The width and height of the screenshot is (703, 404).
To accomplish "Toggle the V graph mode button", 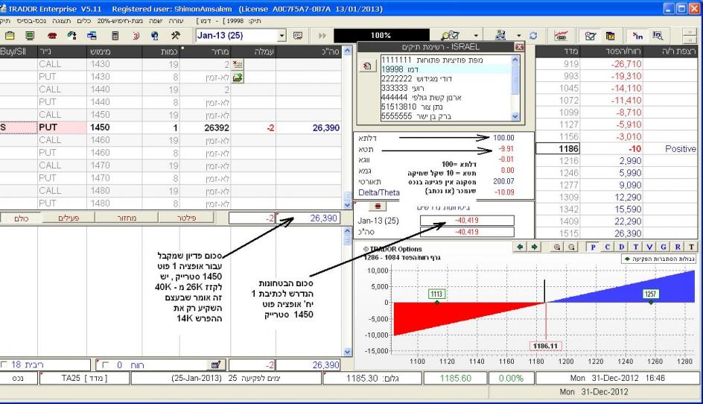I will coord(649,247).
